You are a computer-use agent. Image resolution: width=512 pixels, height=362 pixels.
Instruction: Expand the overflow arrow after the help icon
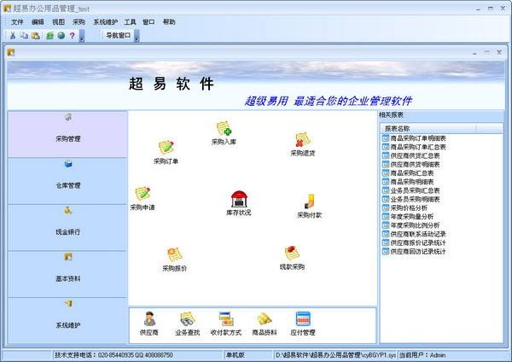coord(82,37)
